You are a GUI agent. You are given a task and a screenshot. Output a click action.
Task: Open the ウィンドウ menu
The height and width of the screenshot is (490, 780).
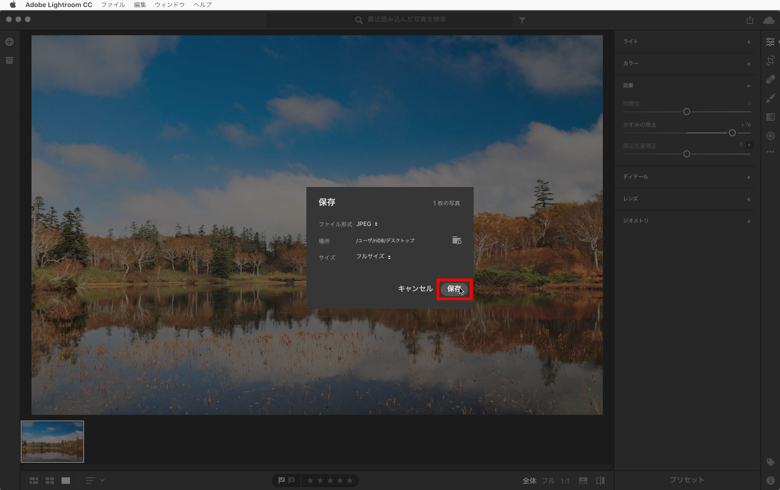pyautogui.click(x=170, y=5)
